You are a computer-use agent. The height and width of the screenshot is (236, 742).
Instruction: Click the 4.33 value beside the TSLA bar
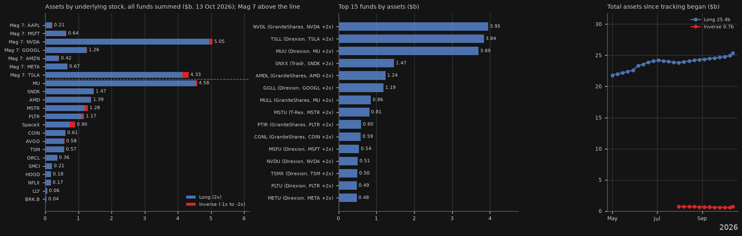pyautogui.click(x=196, y=75)
